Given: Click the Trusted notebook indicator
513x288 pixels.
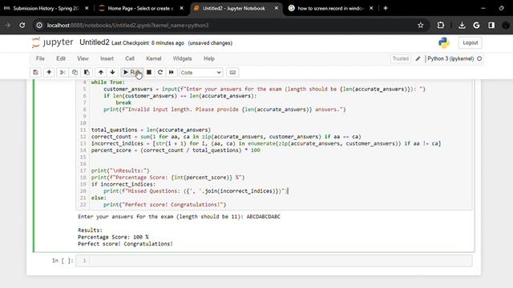Looking at the screenshot, I should click(x=401, y=58).
